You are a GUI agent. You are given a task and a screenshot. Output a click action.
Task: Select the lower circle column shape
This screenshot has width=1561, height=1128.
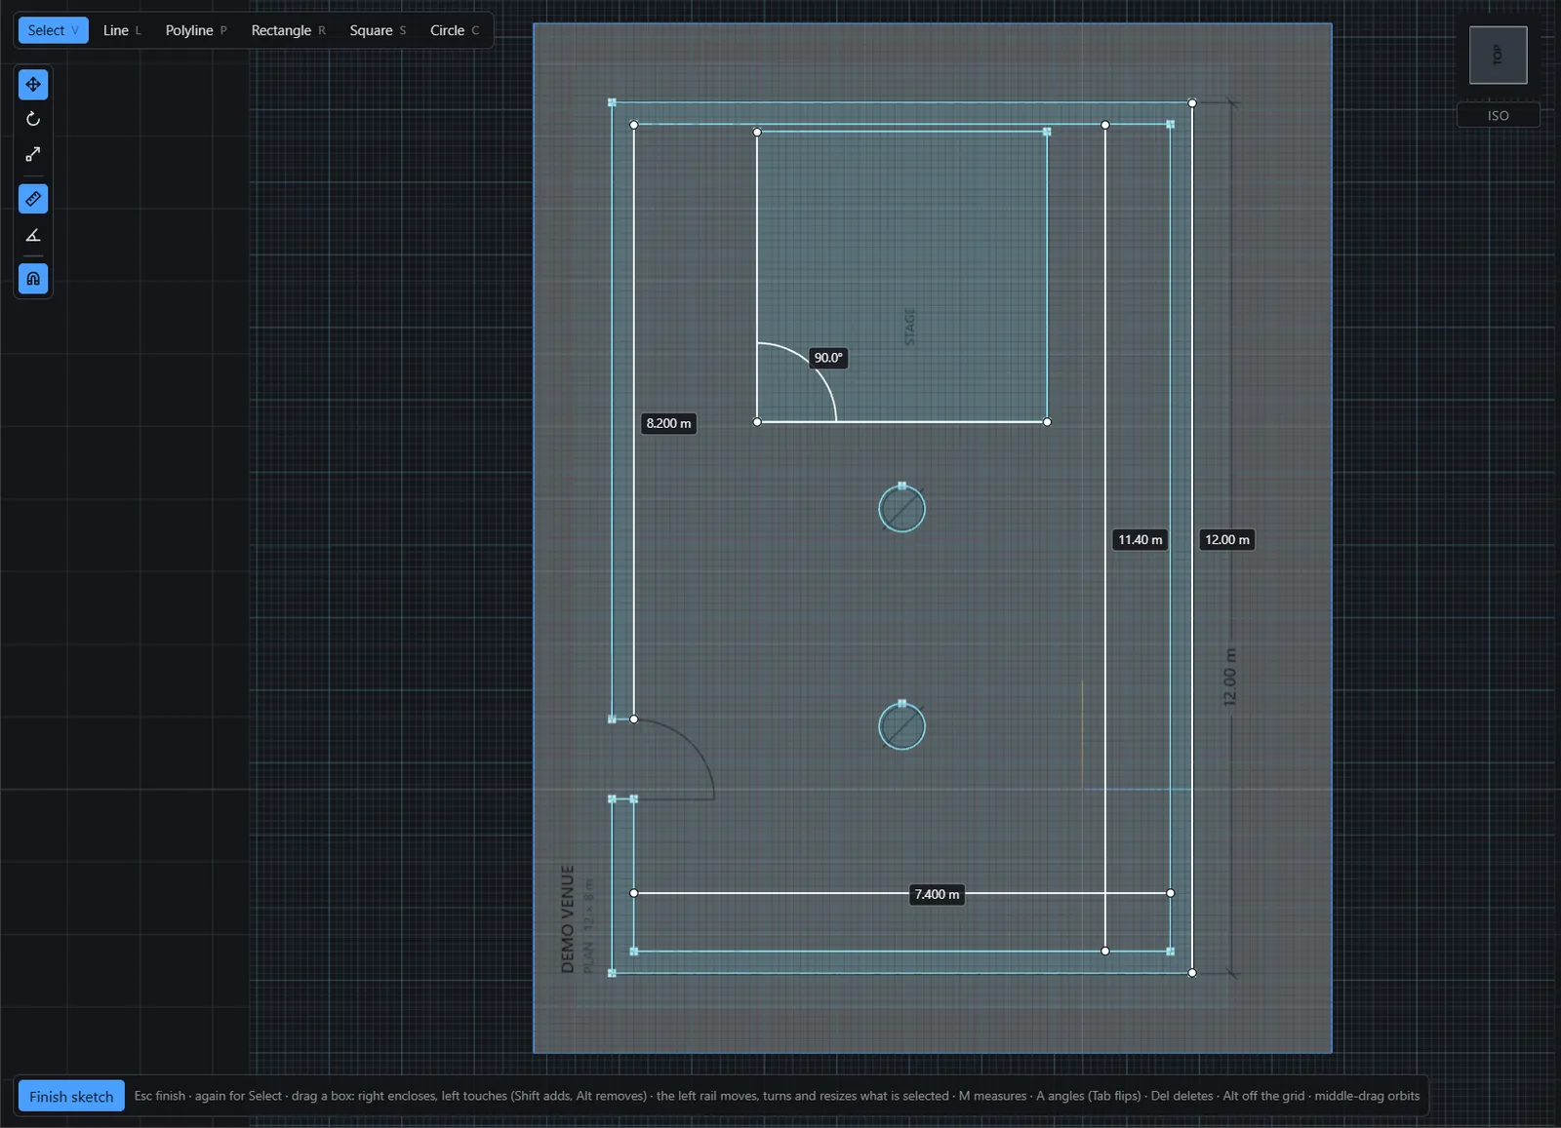[x=901, y=726]
